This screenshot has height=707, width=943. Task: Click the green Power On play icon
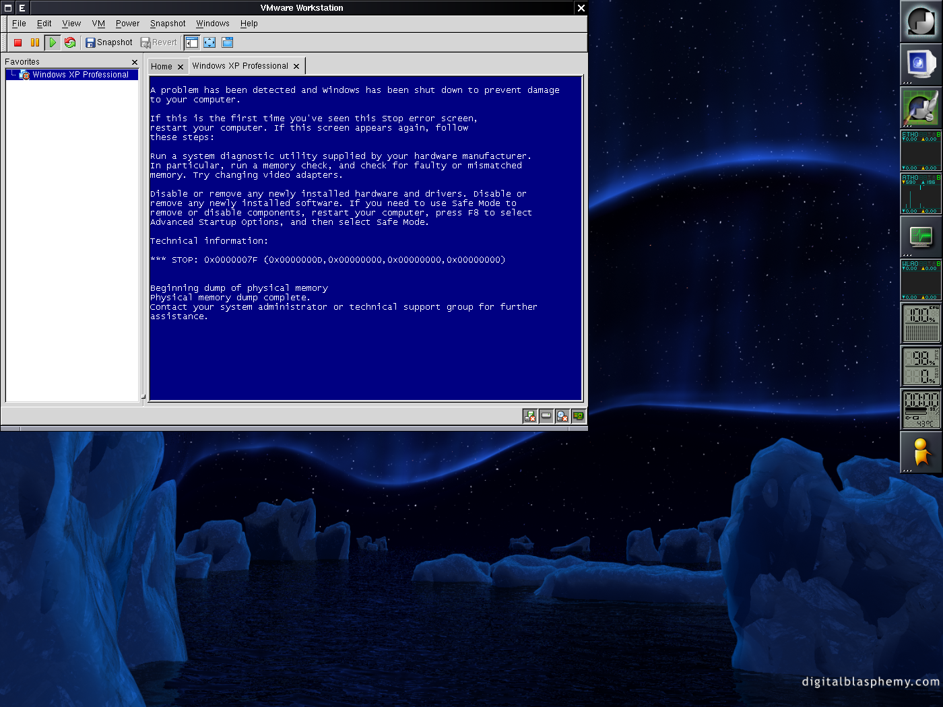coord(53,42)
